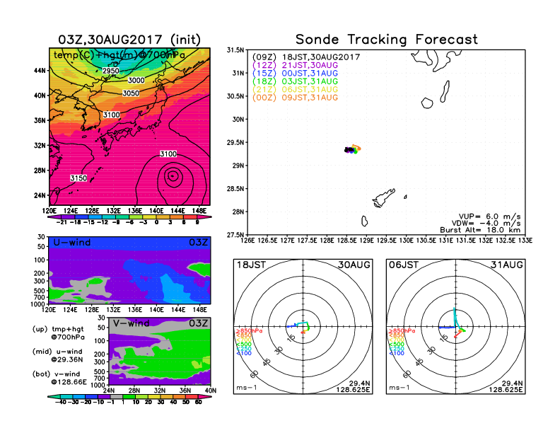Click the '44N' latitude tick on 700hPa map
This screenshot has height=433, width=560.
(x=40, y=70)
